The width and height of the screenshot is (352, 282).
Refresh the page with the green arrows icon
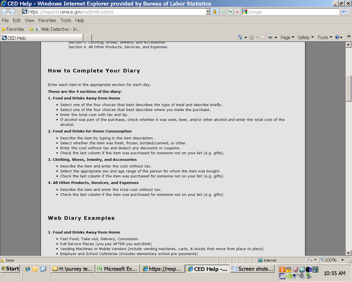[x=230, y=12]
